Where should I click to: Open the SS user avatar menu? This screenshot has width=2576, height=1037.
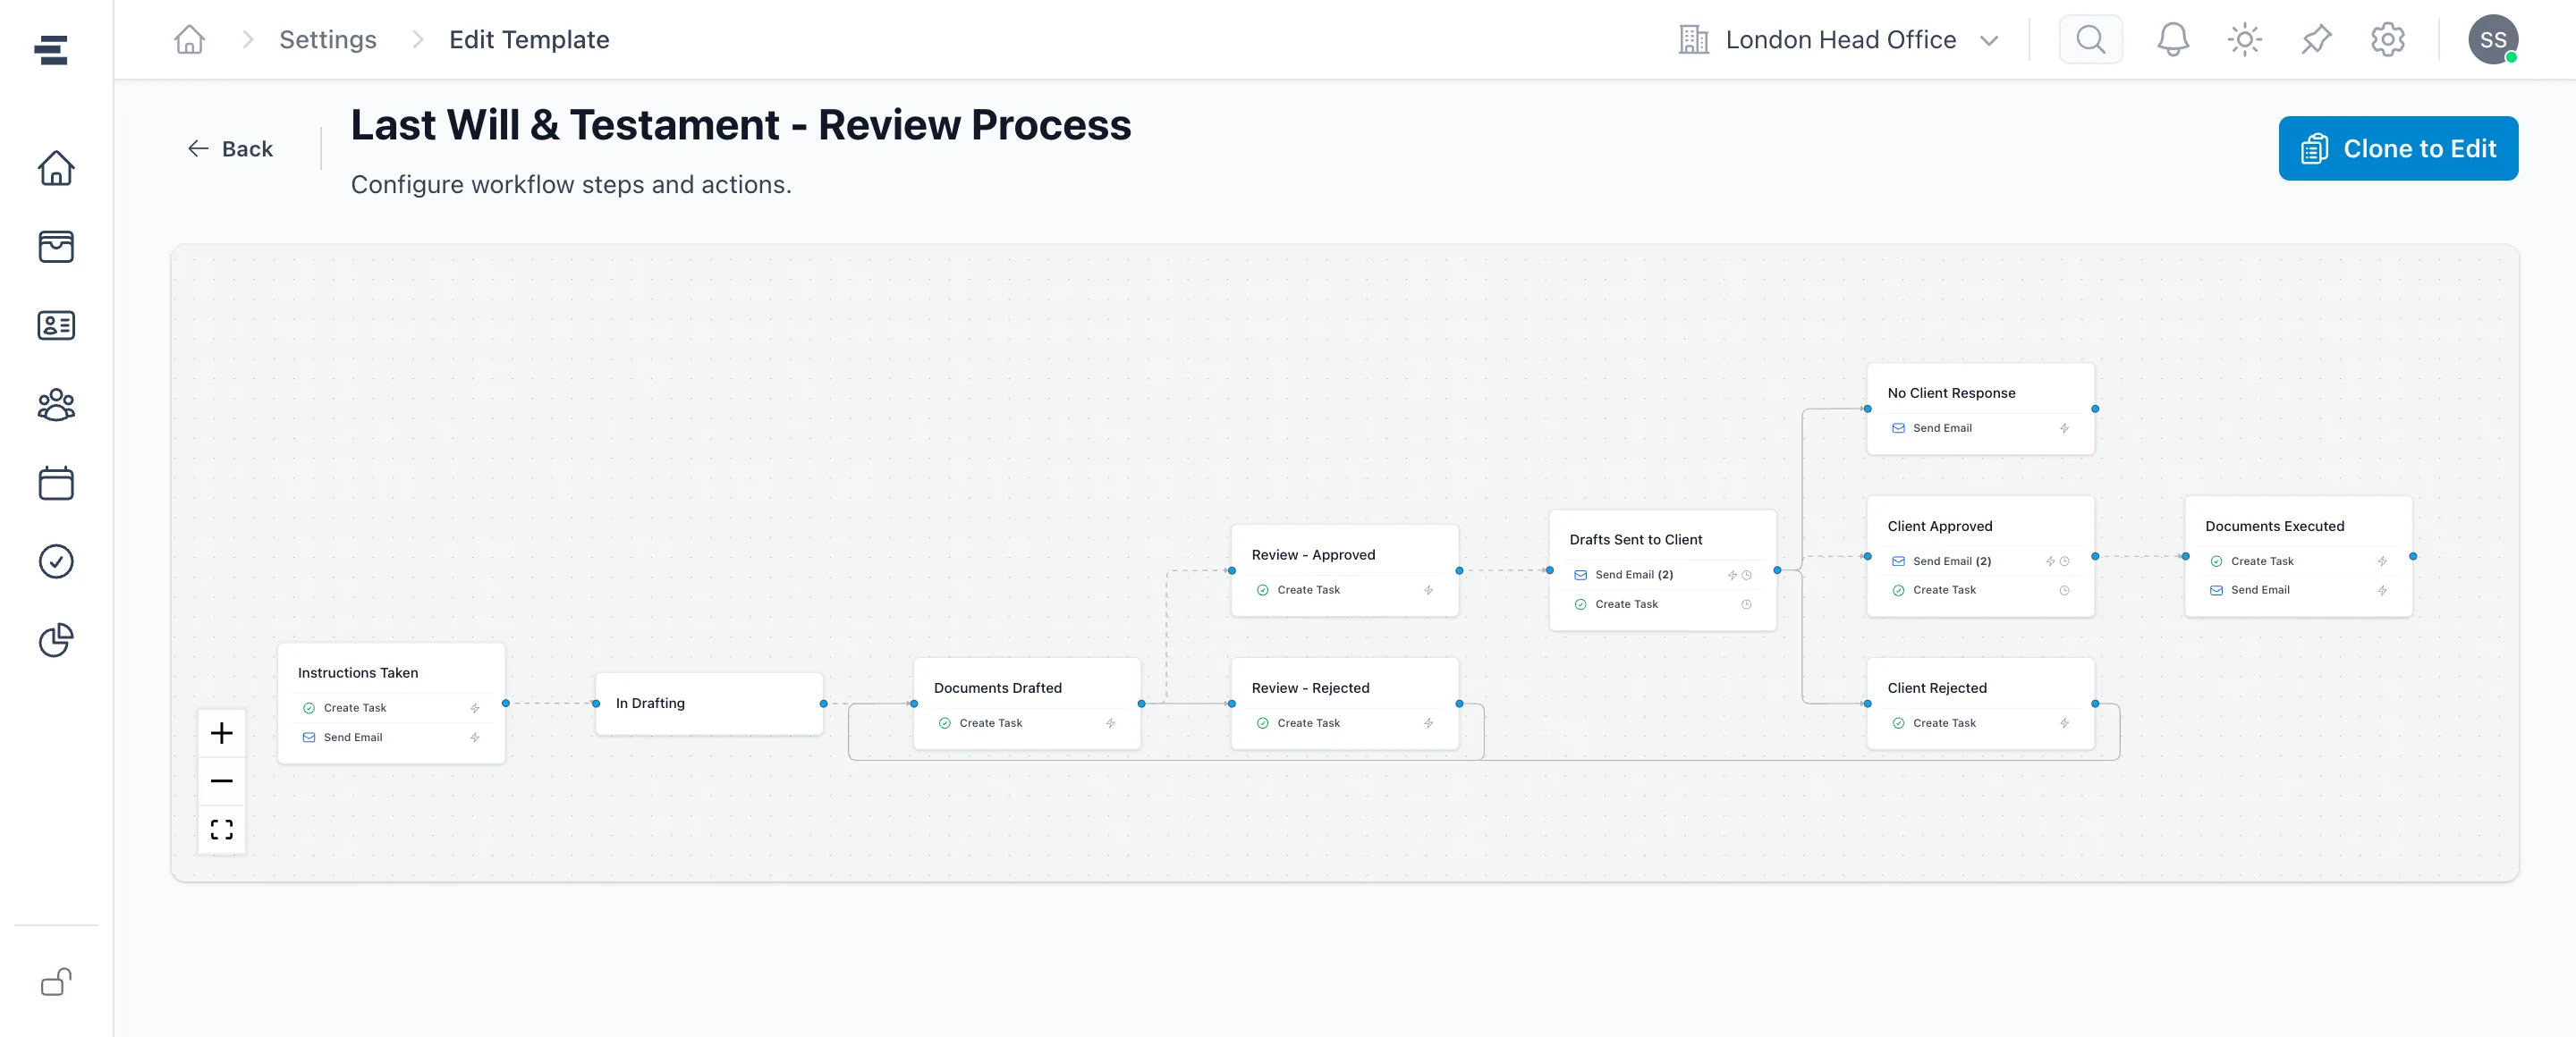coord(2493,40)
